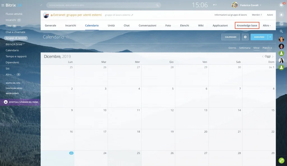Go to previous month arrow

click(263, 56)
